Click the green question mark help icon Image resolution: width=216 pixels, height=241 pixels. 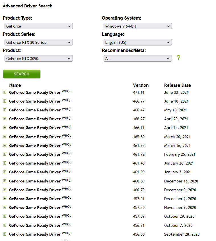pos(178,58)
